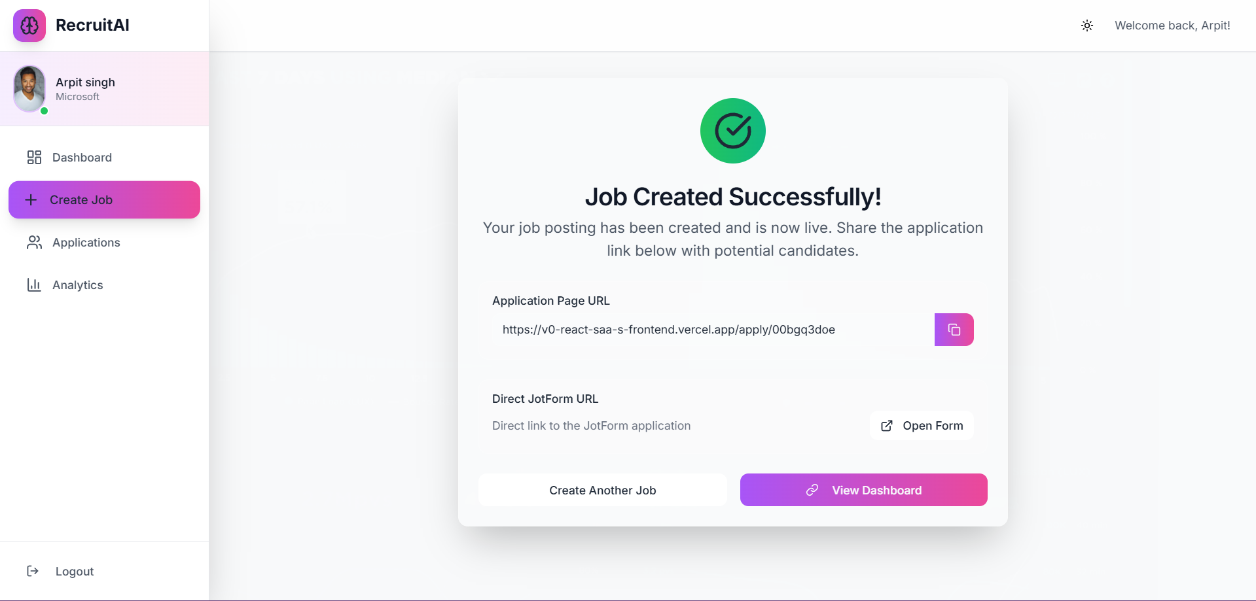The width and height of the screenshot is (1256, 601).
Task: Click View Dashboard button
Action: (863, 490)
